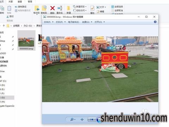Open the Open (O) menu in Photo Viewer

(100, 22)
